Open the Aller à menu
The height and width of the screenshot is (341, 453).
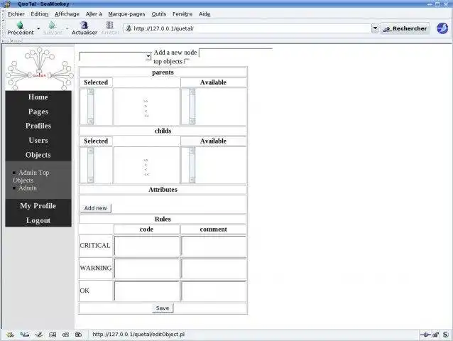(94, 14)
